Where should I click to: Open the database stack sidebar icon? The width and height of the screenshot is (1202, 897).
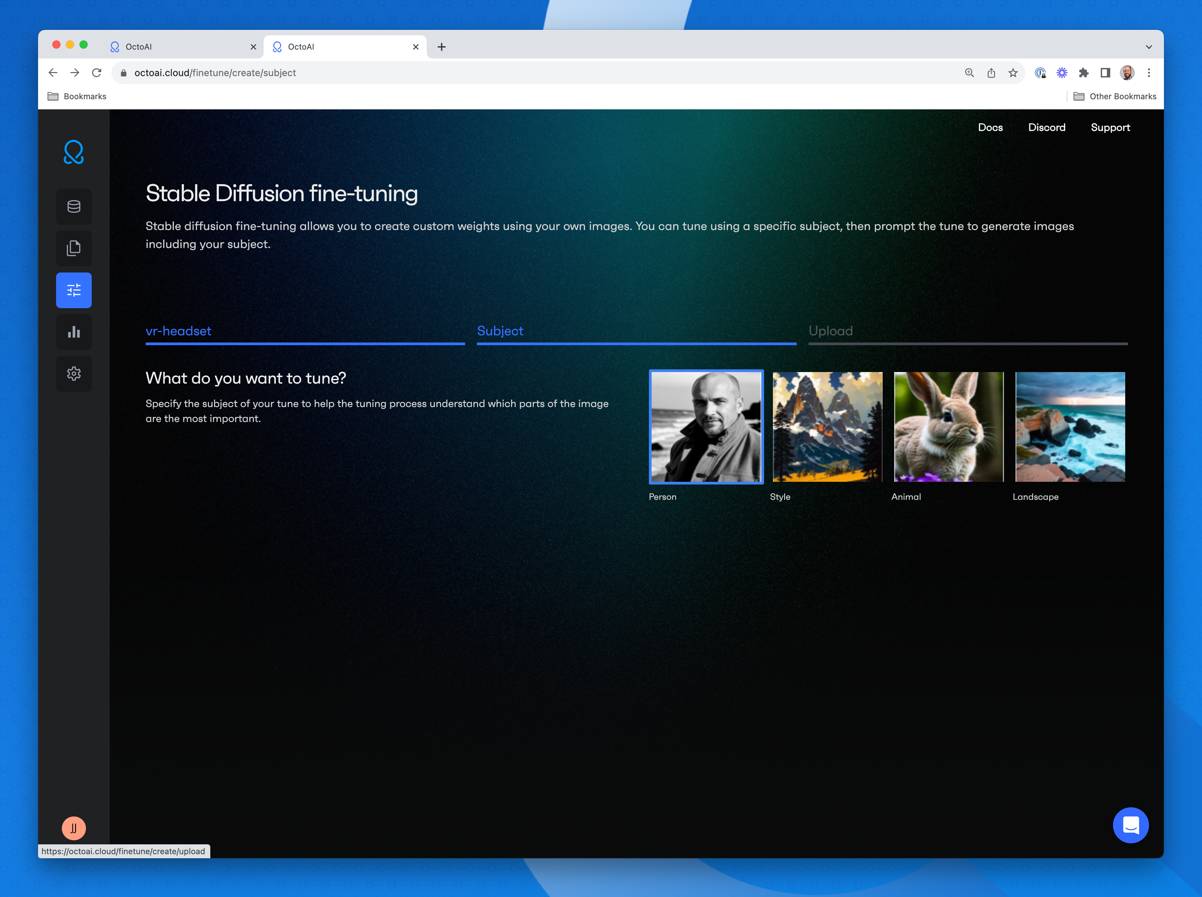74,206
